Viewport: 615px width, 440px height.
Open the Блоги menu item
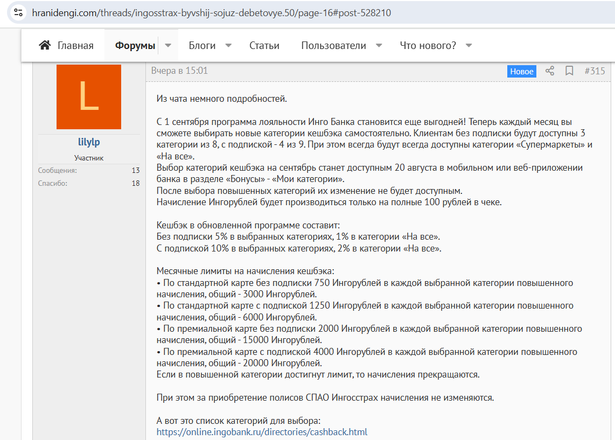[x=202, y=45]
